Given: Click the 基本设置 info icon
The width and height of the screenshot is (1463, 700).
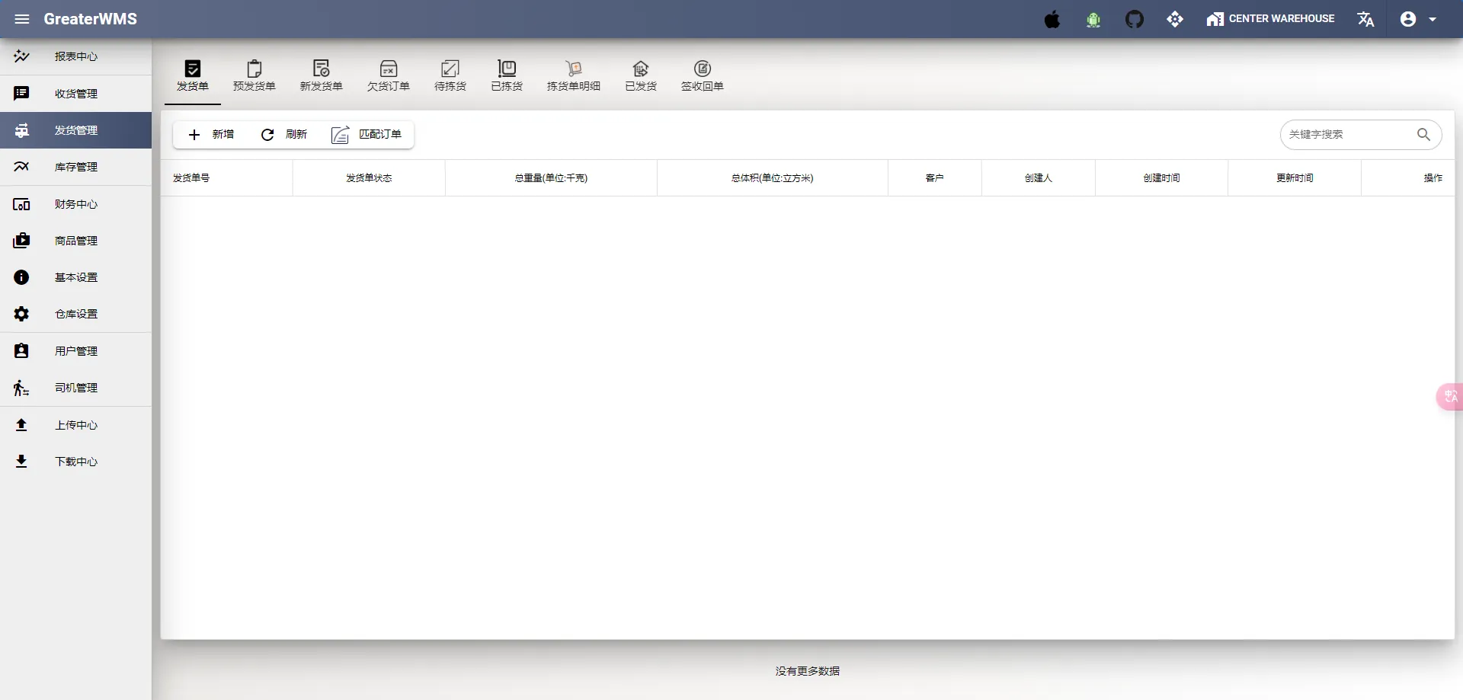Looking at the screenshot, I should [21, 277].
